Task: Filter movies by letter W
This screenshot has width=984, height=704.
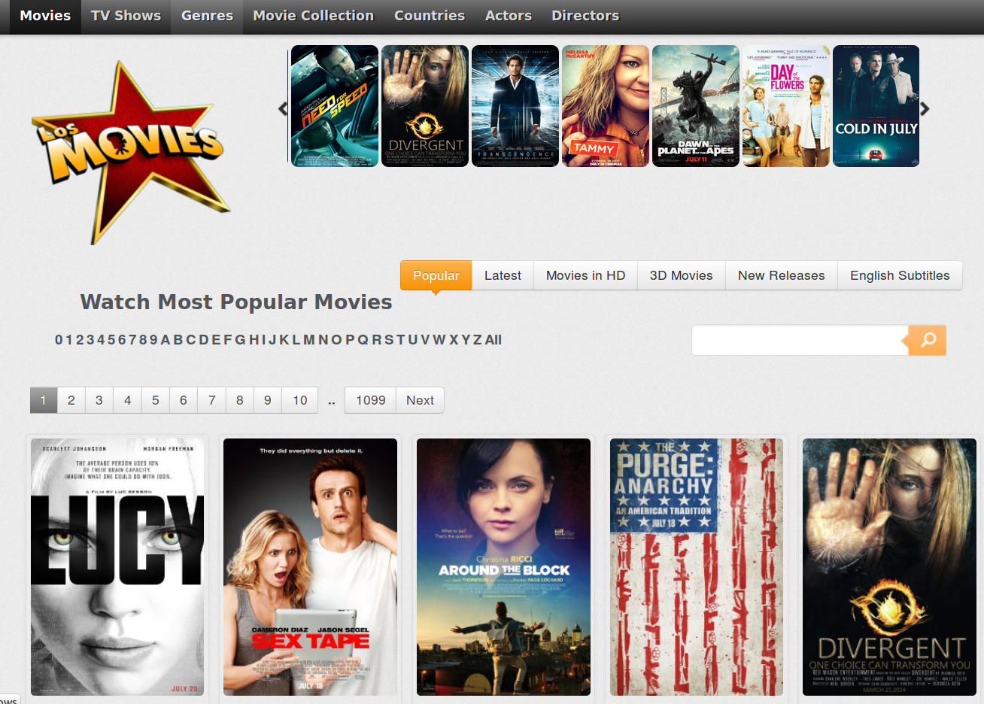Action: pyautogui.click(x=439, y=340)
